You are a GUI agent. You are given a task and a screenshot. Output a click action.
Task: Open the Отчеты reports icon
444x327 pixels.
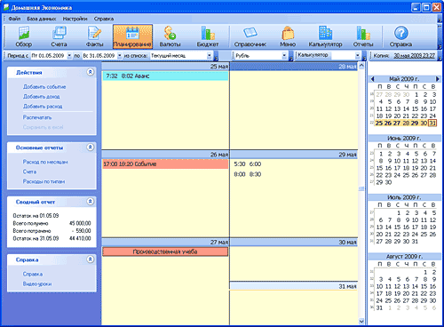(x=363, y=36)
